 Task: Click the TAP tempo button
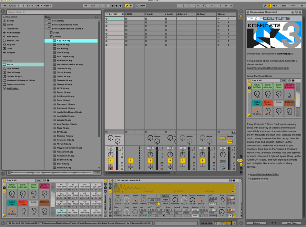click(x=4, y=6)
